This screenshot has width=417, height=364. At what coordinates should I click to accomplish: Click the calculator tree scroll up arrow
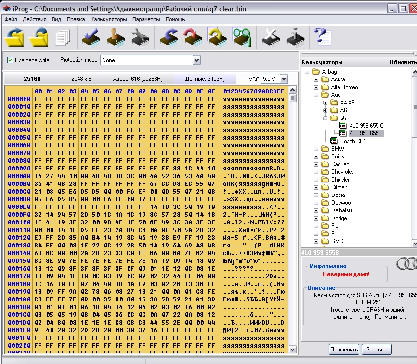click(x=414, y=72)
